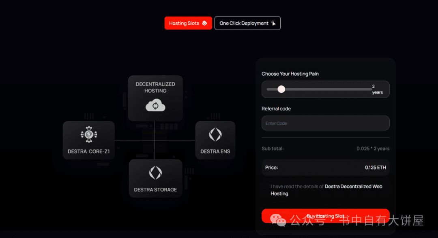438x238 pixels.
Task: Open the DECENTRALIZED HOSTING card title
Action: (155, 87)
